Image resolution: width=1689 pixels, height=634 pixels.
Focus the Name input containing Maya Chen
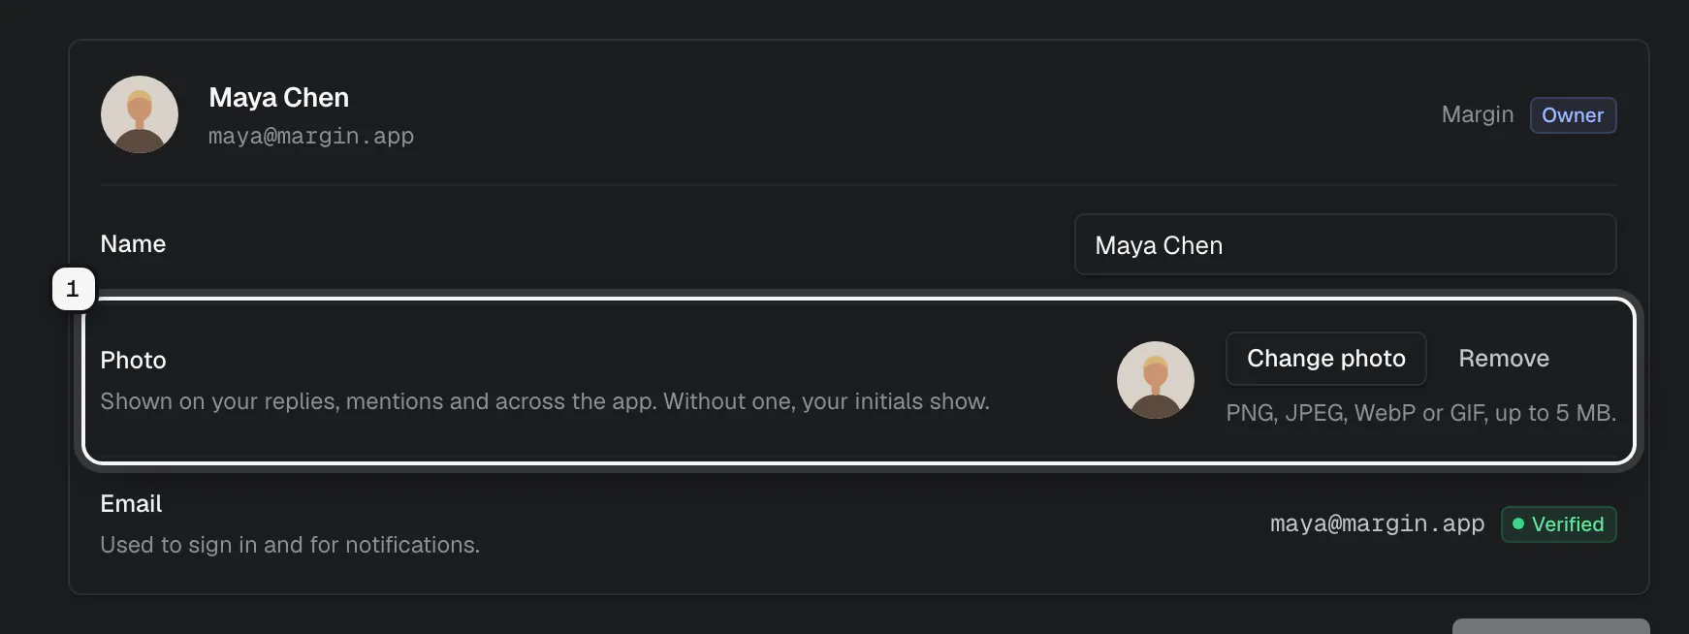1345,244
